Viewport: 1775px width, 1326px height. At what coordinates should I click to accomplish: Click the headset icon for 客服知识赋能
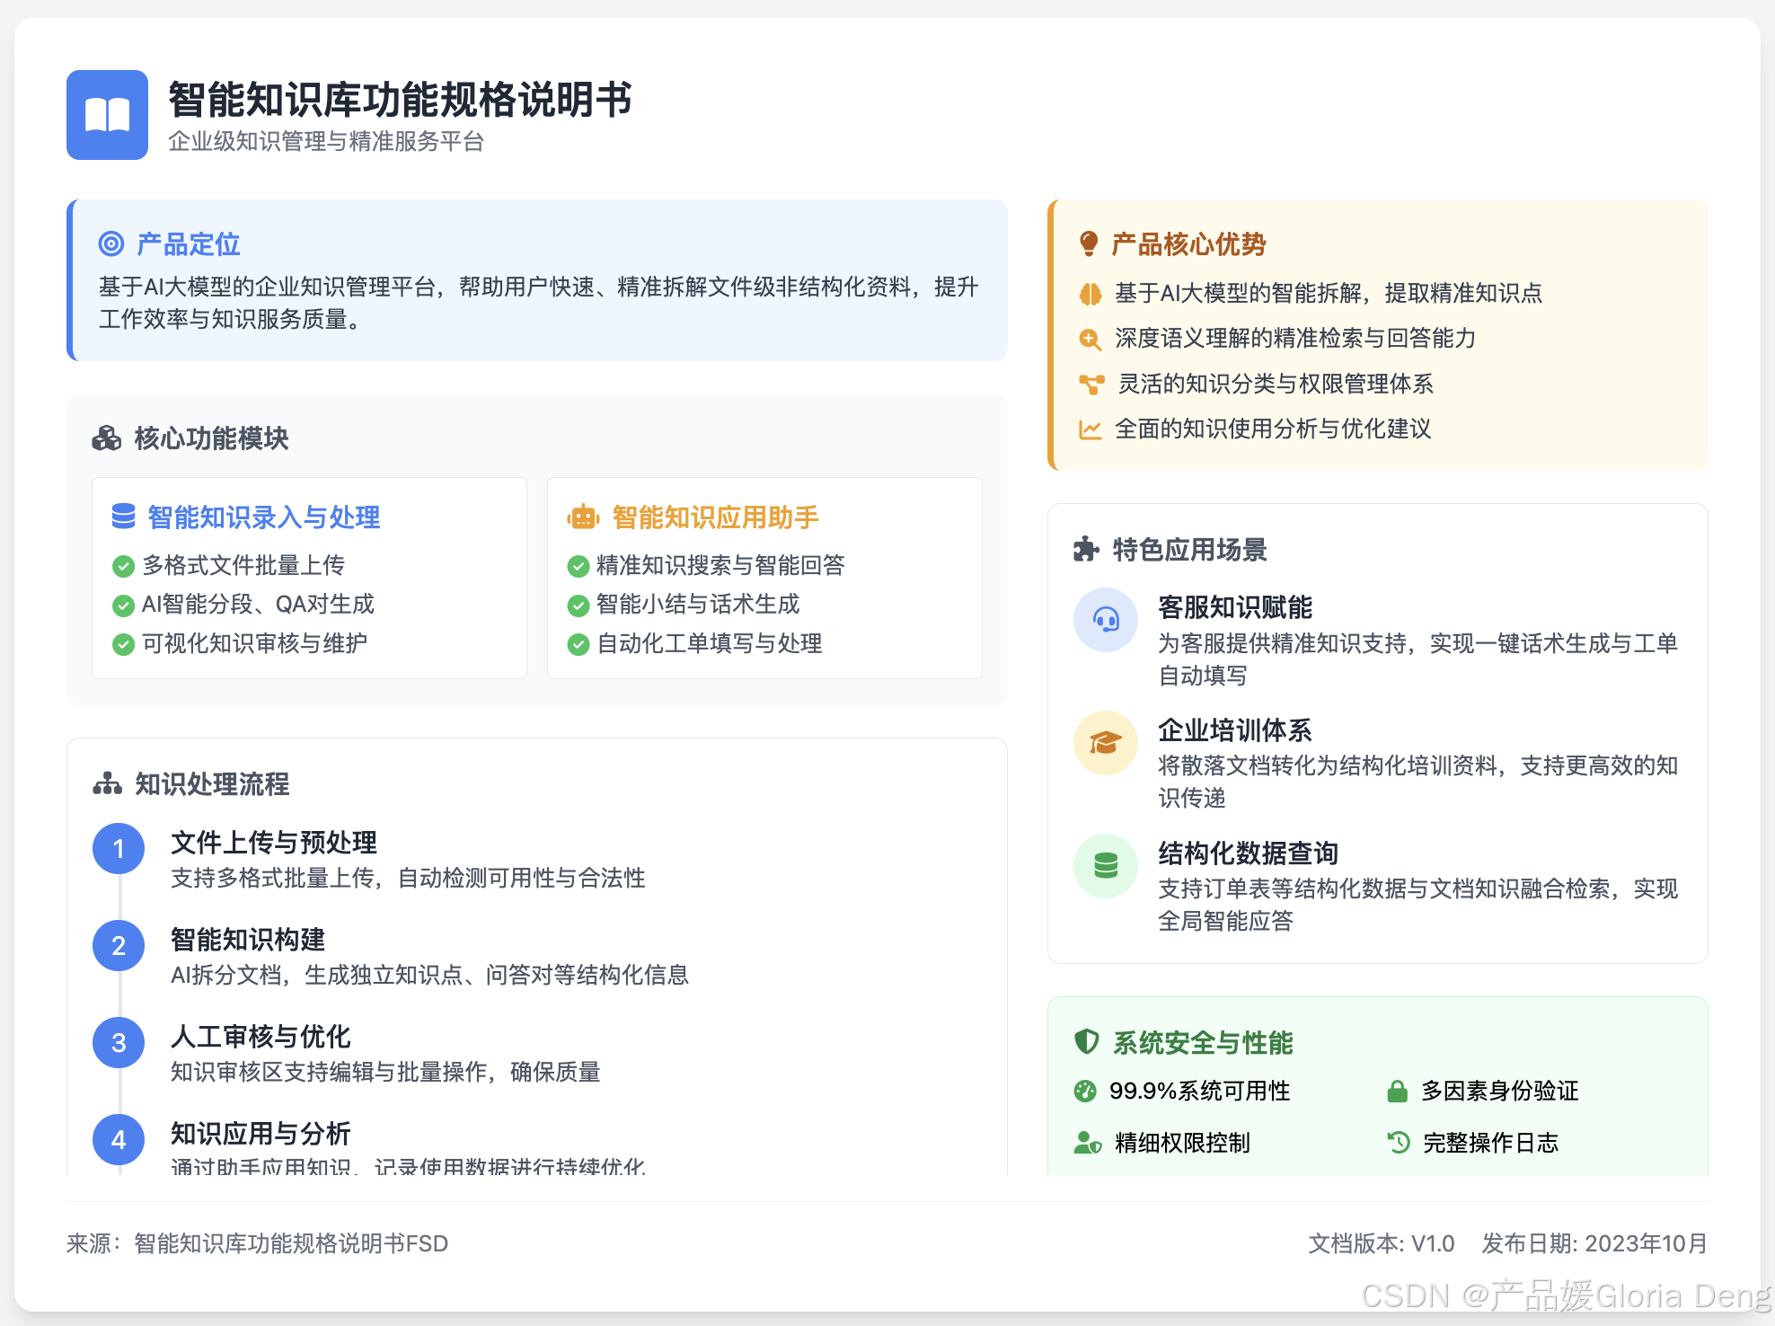pyautogui.click(x=1106, y=620)
